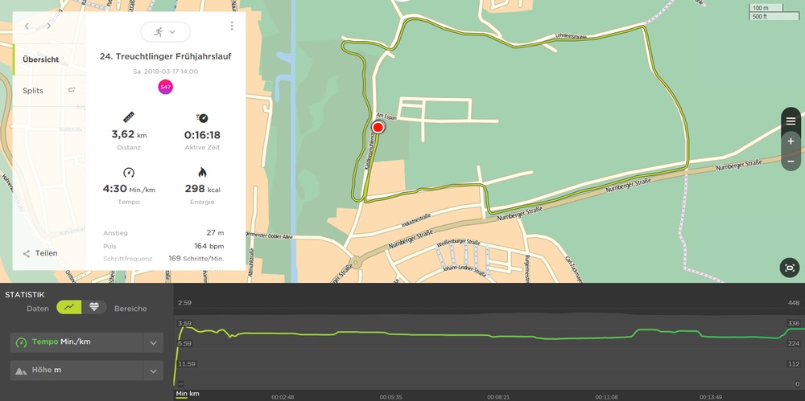This screenshot has width=805, height=401.
Task: Open the three-dot options menu
Action: 232,27
